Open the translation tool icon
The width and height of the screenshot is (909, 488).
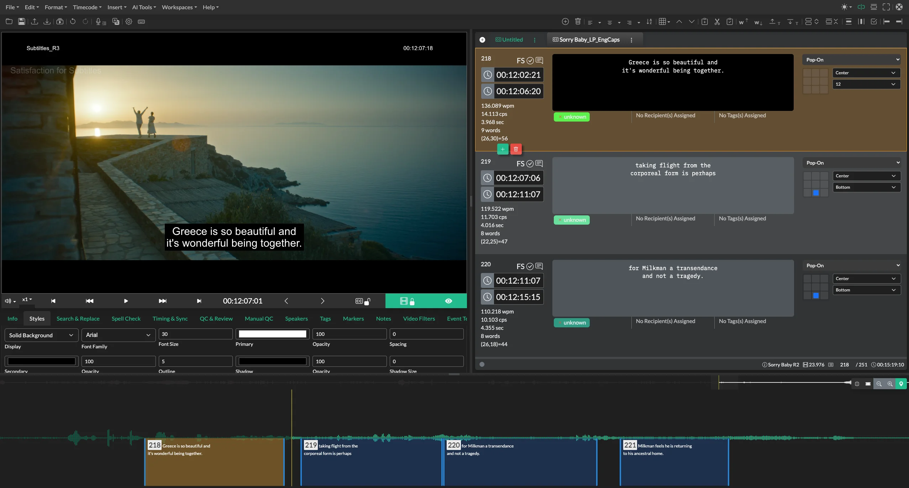(x=116, y=22)
